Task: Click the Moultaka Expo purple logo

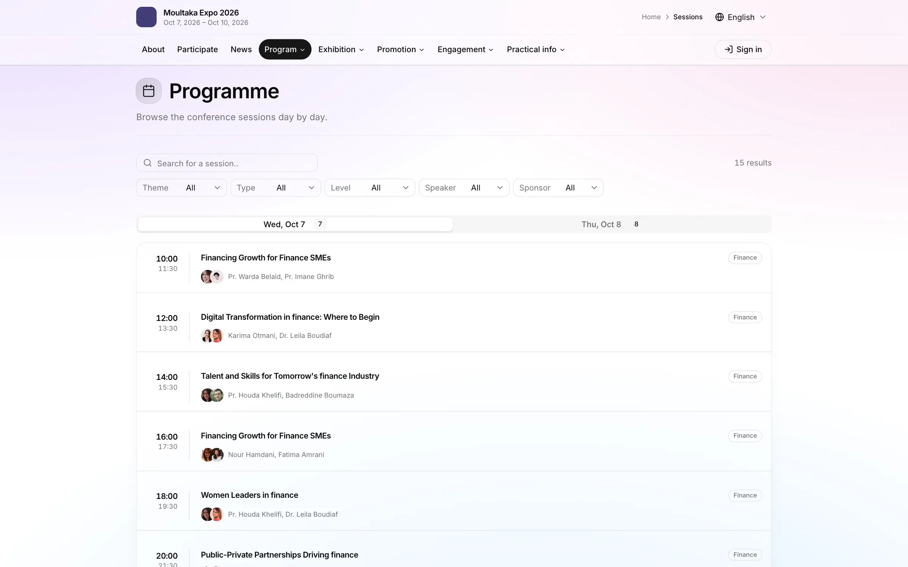Action: (146, 17)
